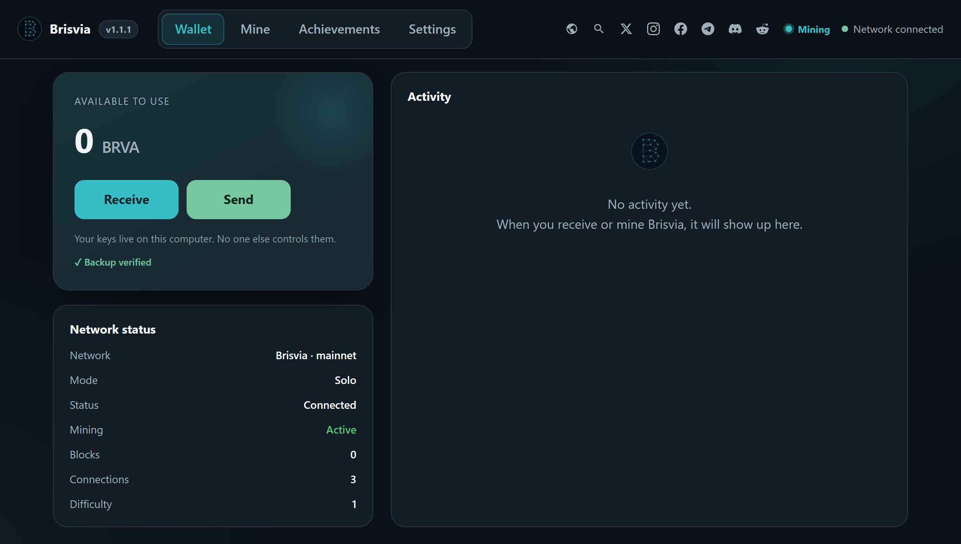Open the website globe icon
The height and width of the screenshot is (544, 961).
point(572,29)
